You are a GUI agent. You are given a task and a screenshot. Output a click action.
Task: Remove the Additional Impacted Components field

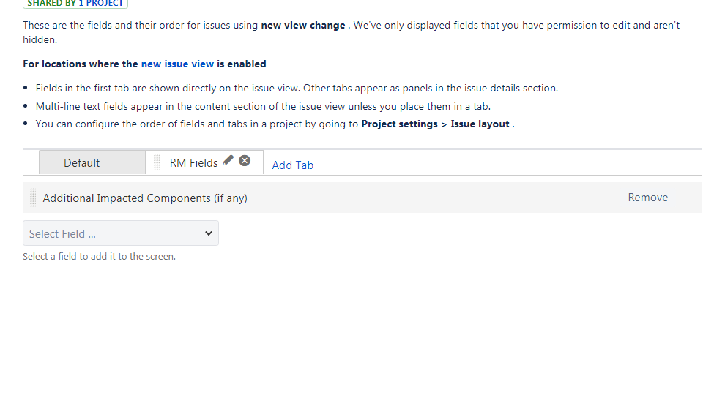pyautogui.click(x=647, y=197)
